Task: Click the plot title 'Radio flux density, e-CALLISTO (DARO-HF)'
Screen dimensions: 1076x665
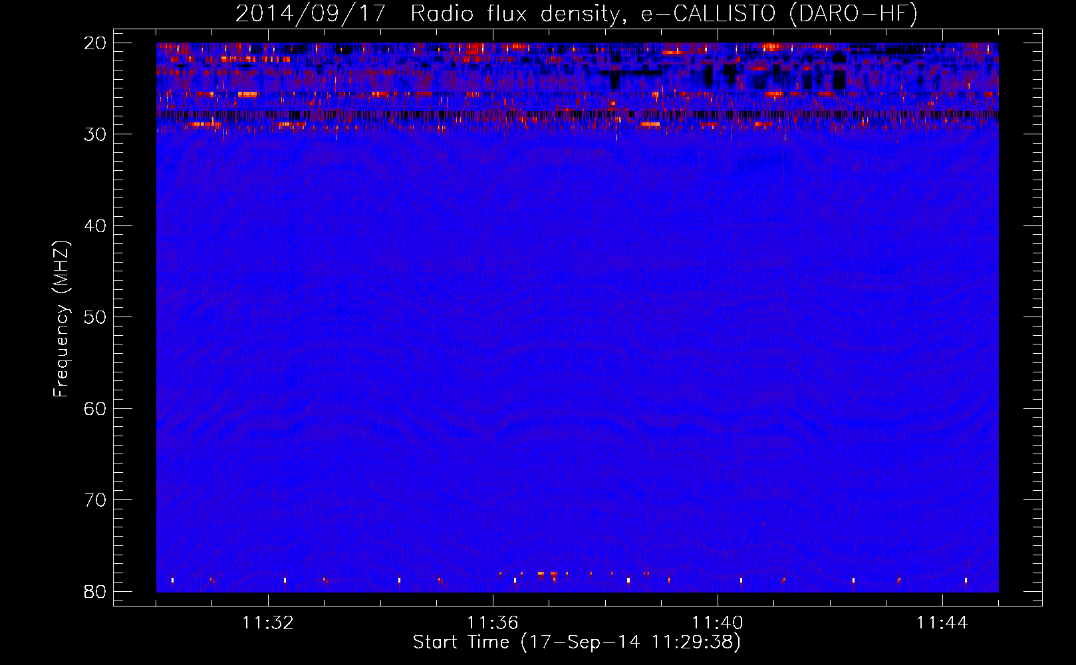Action: pyautogui.click(x=664, y=14)
